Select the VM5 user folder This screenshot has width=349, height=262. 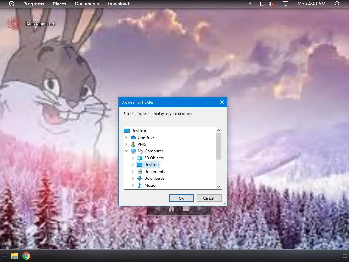click(141, 144)
